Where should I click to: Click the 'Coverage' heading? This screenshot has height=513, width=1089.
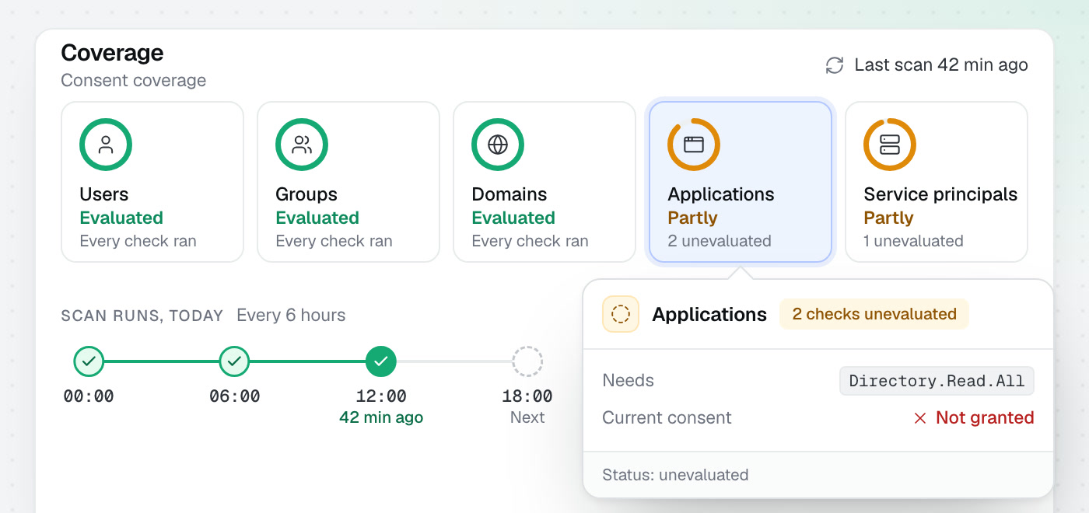112,53
